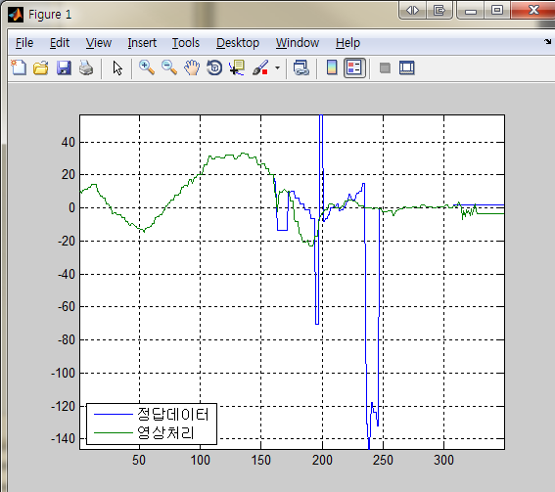Screen dimensions: 555x492
Task: Click the Link Plot icon
Action: coord(301,67)
